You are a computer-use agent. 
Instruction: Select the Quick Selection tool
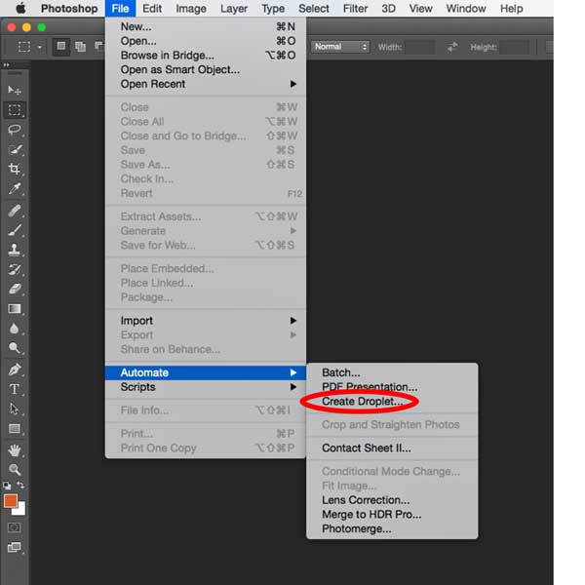point(15,149)
